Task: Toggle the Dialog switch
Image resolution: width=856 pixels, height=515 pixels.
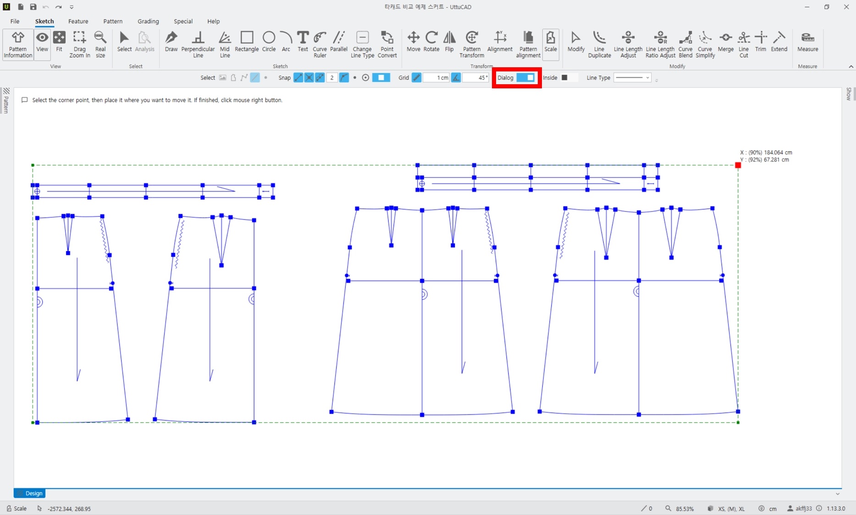Action: [525, 78]
